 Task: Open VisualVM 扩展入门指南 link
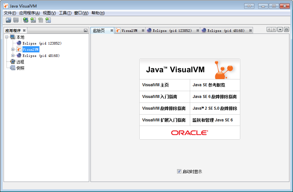[164, 120]
